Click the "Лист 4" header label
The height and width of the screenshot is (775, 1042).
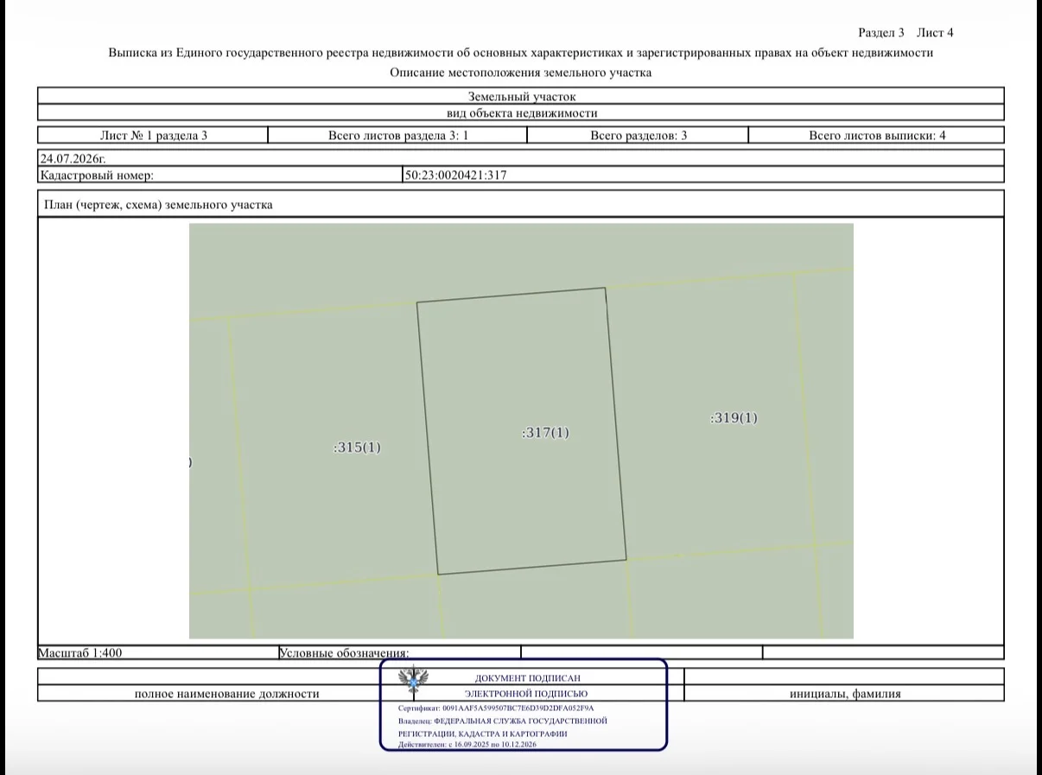pos(935,33)
